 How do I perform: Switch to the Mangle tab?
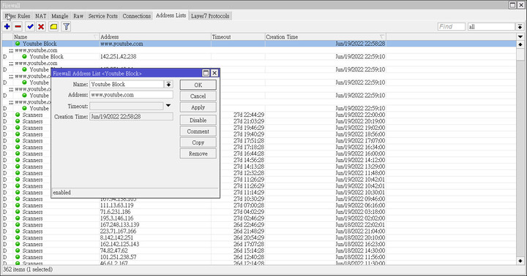[x=59, y=16]
